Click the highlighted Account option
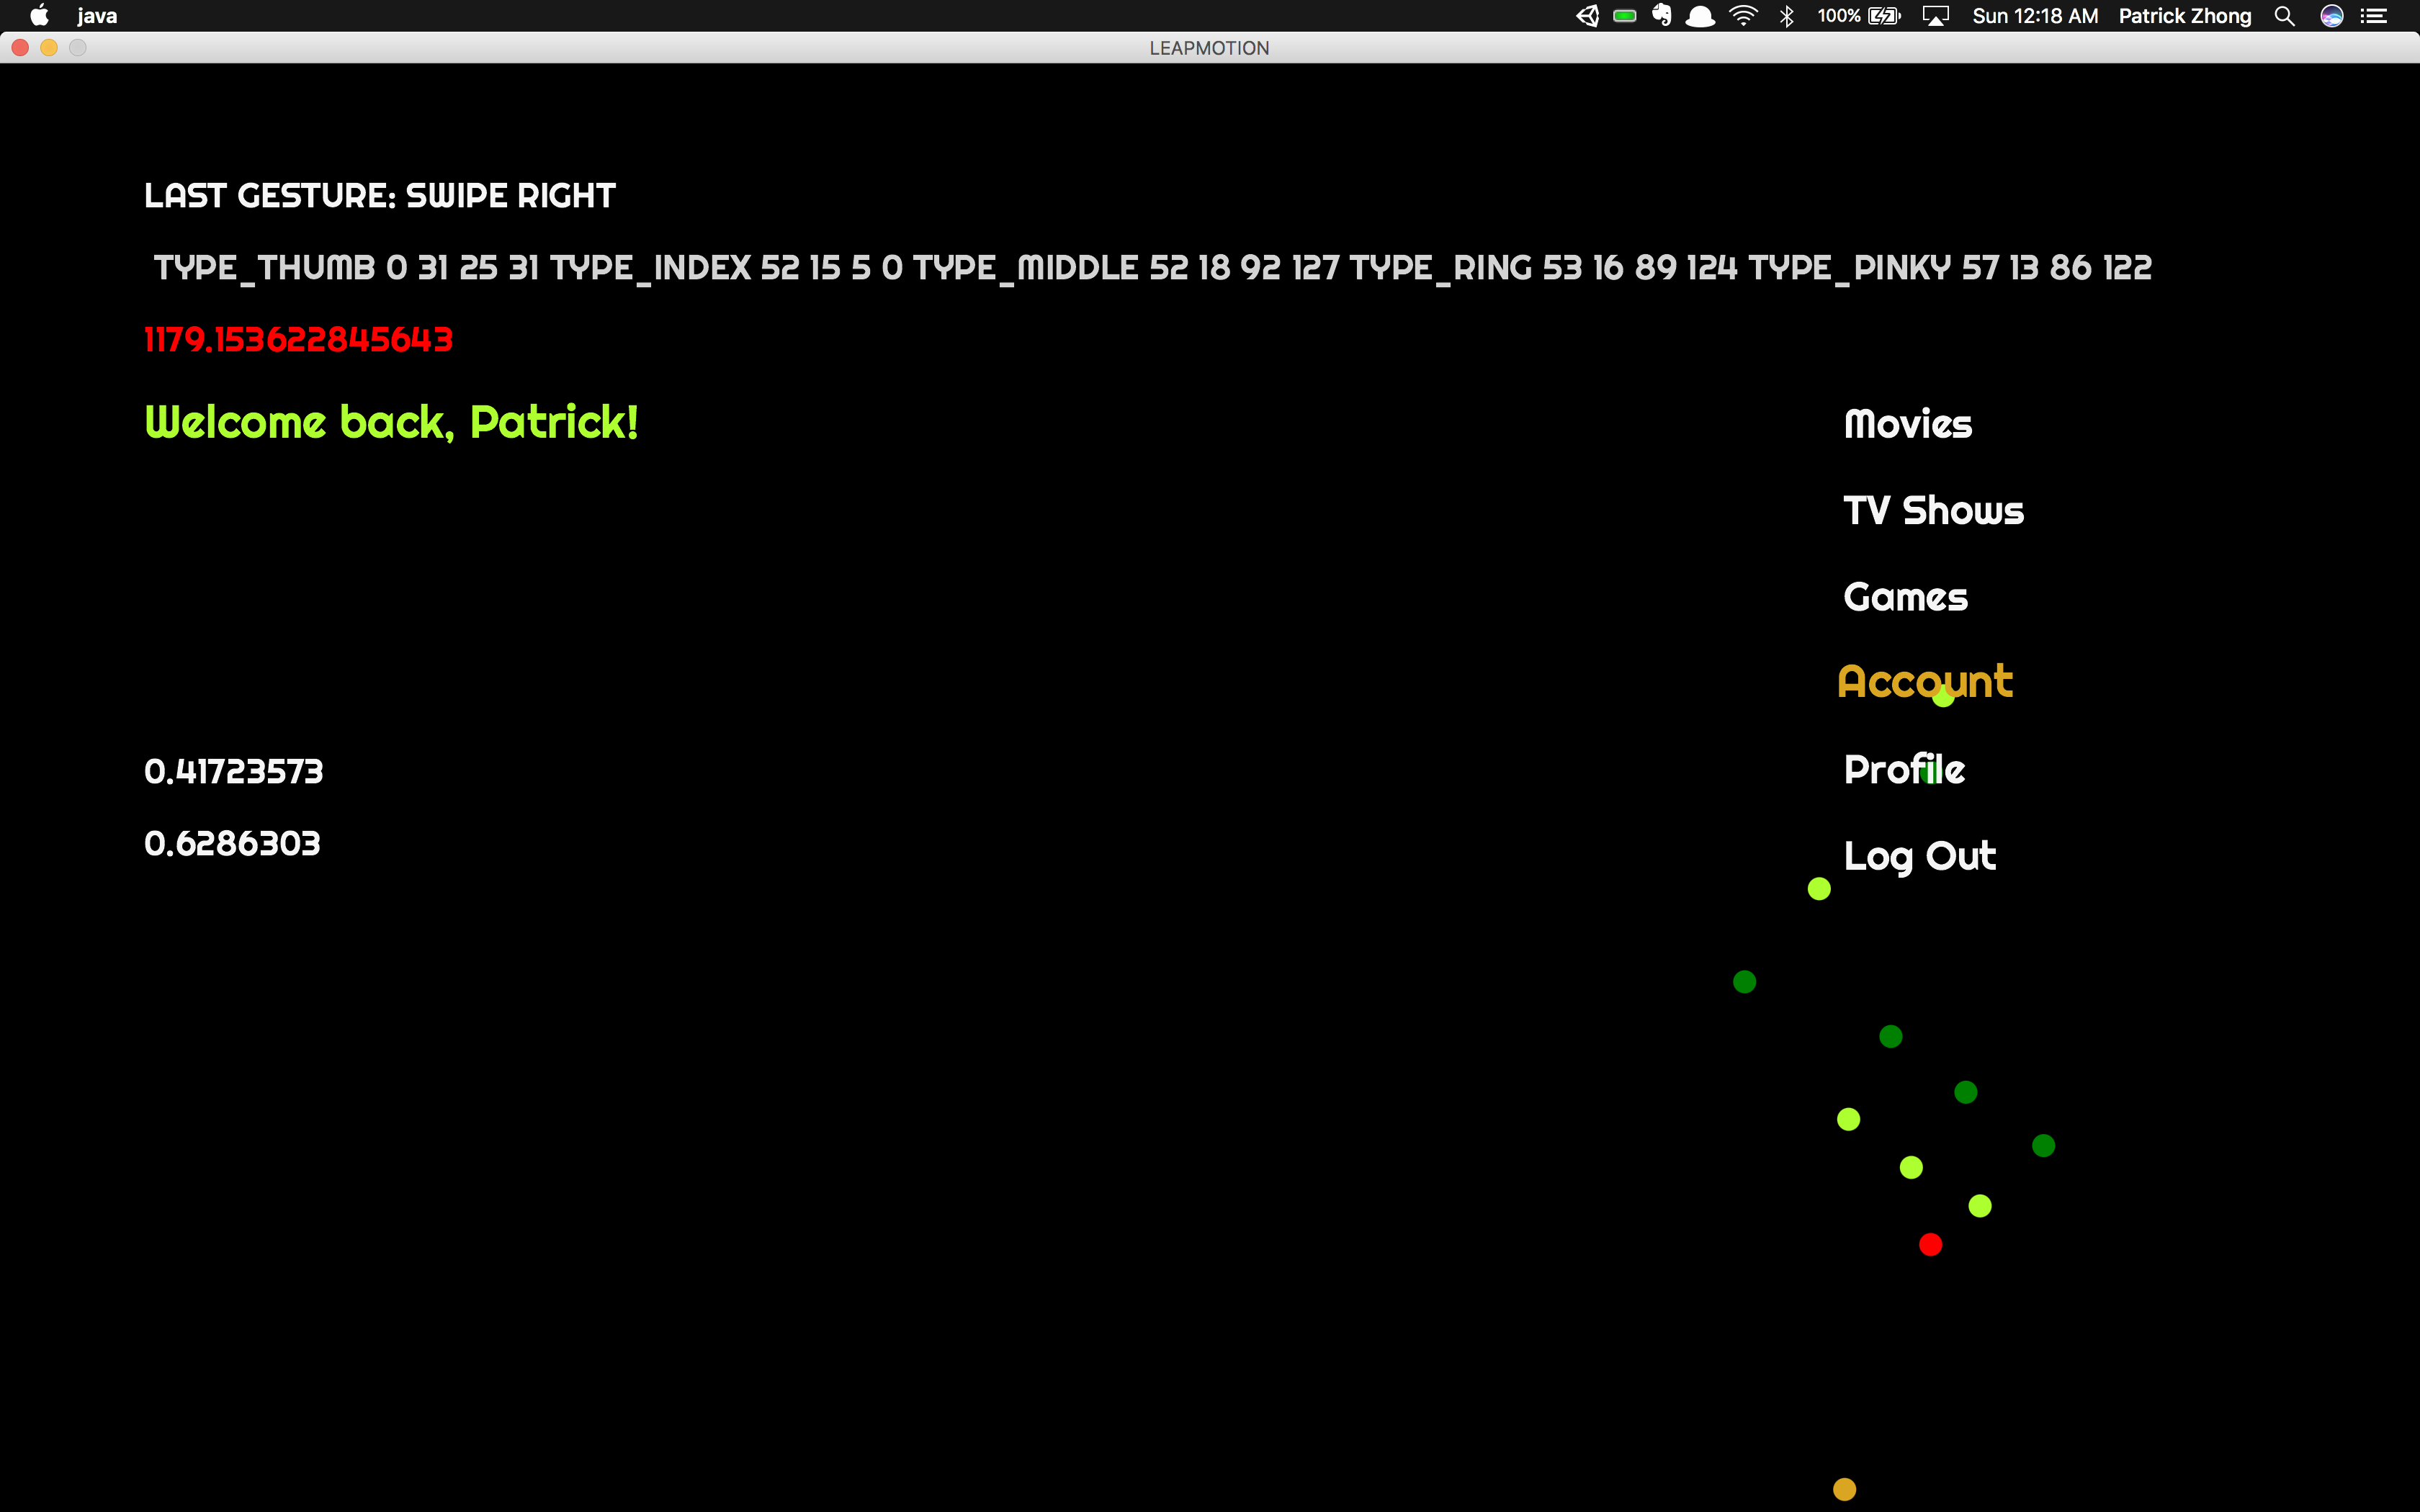This screenshot has height=1512, width=2420. tap(1924, 682)
